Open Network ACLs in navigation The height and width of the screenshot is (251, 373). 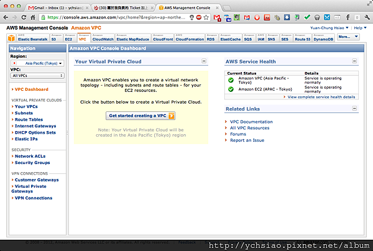[x=30, y=156]
